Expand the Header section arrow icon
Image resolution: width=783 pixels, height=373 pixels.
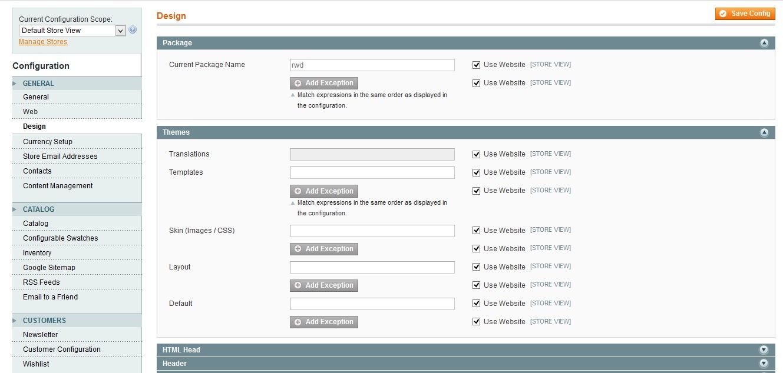764,363
